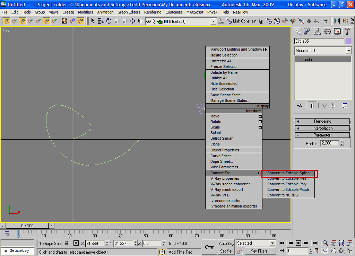
Task: Select Object Properties in context menu
Action: pyautogui.click(x=234, y=150)
